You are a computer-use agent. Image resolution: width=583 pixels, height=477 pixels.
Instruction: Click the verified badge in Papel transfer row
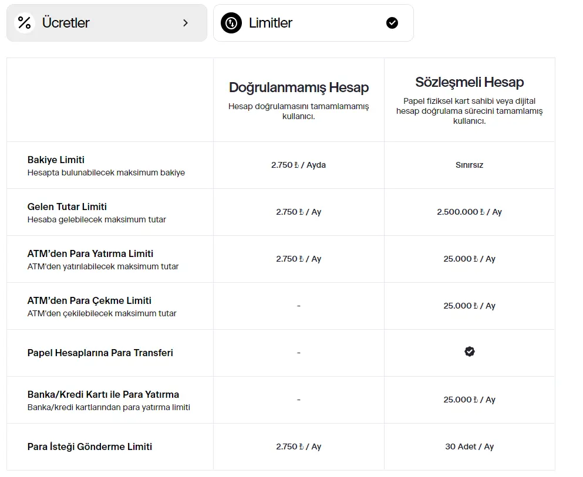pos(469,352)
